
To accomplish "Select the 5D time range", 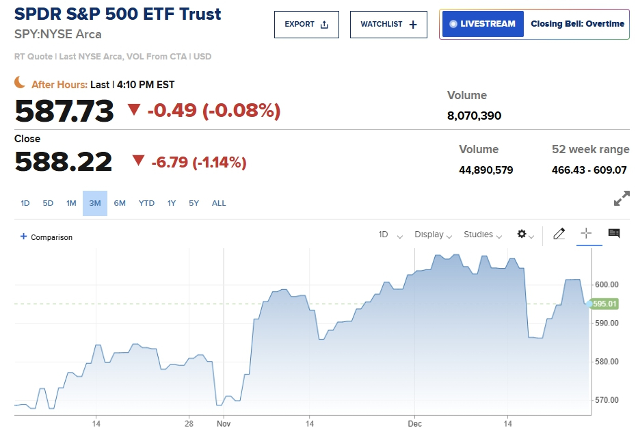I will click(x=48, y=203).
